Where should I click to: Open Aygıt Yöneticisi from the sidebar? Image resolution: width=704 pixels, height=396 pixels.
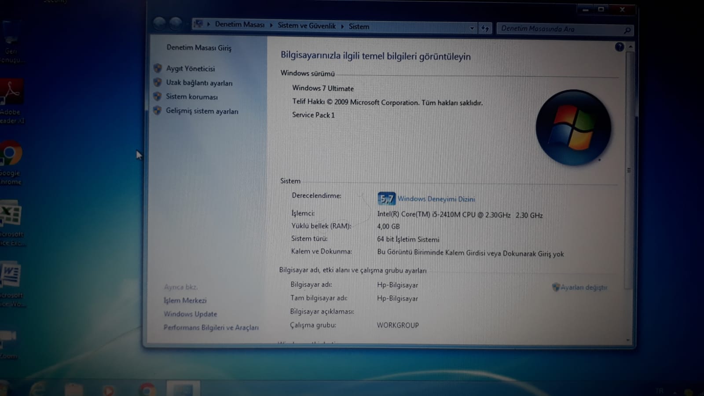pyautogui.click(x=191, y=69)
